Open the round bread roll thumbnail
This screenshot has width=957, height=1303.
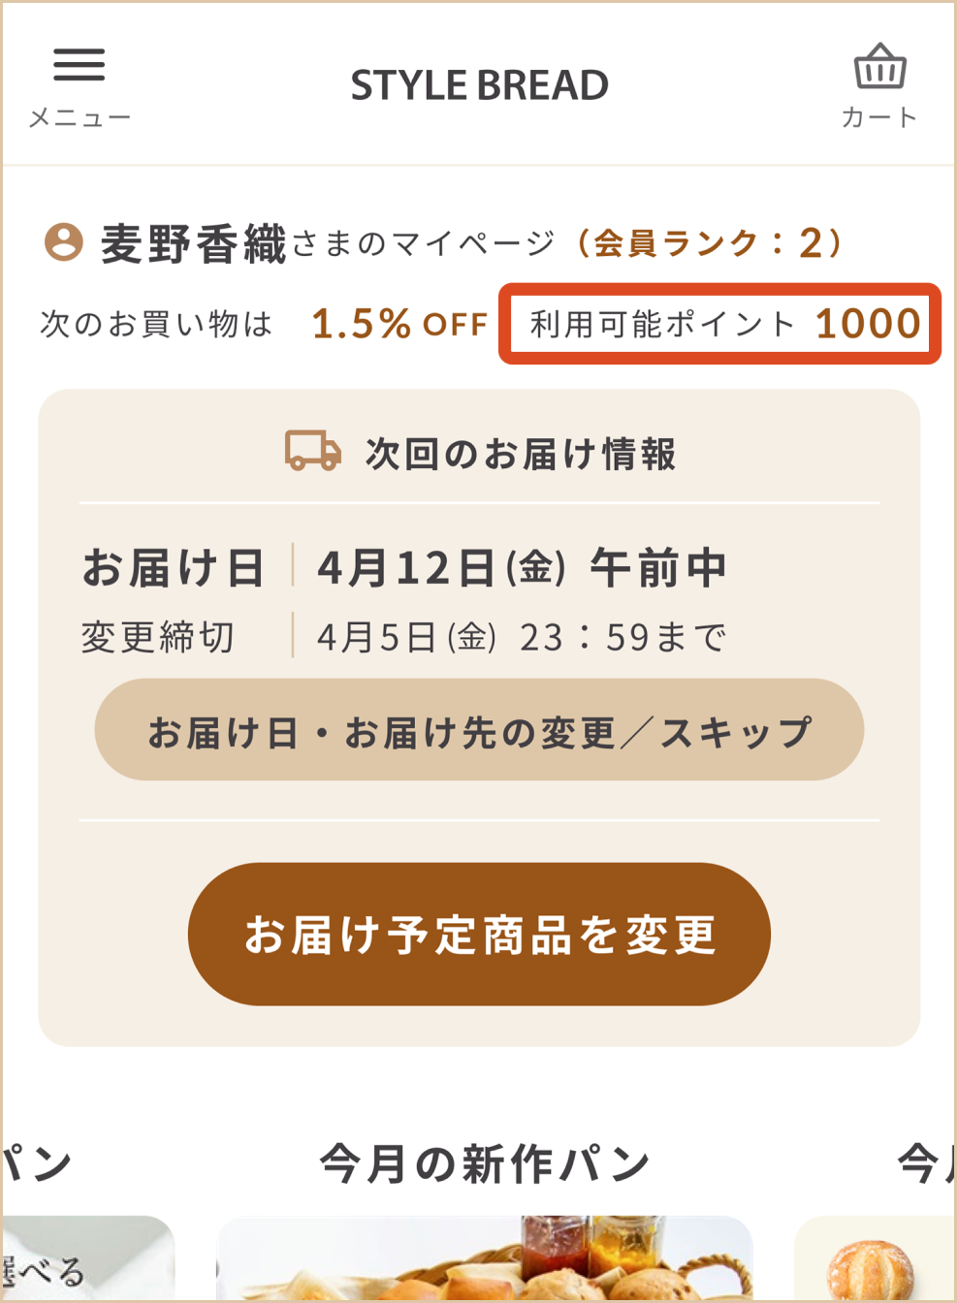pos(873,1264)
